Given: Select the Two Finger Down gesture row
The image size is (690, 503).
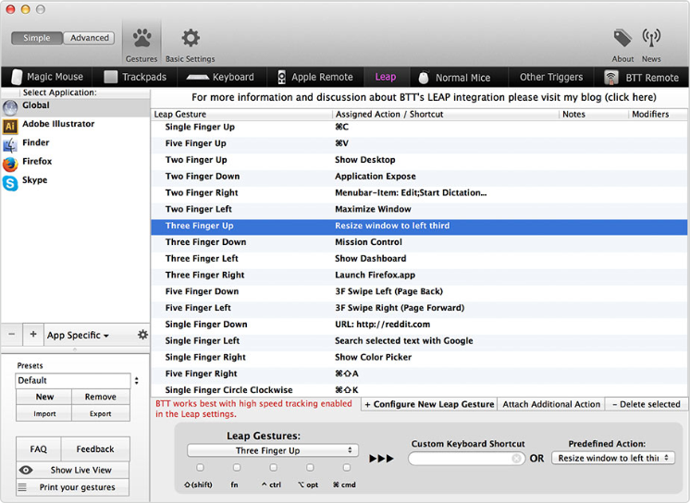Looking at the screenshot, I should pos(419,177).
